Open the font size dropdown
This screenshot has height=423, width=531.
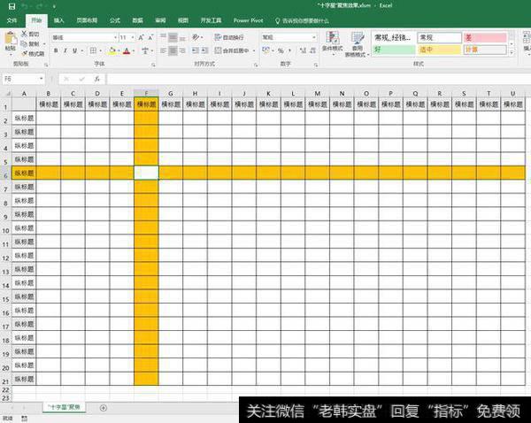pyautogui.click(x=131, y=38)
